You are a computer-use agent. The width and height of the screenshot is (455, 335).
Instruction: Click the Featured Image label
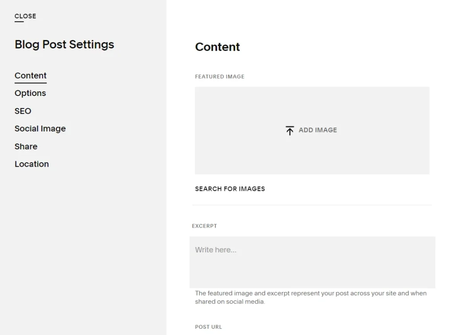[220, 76]
